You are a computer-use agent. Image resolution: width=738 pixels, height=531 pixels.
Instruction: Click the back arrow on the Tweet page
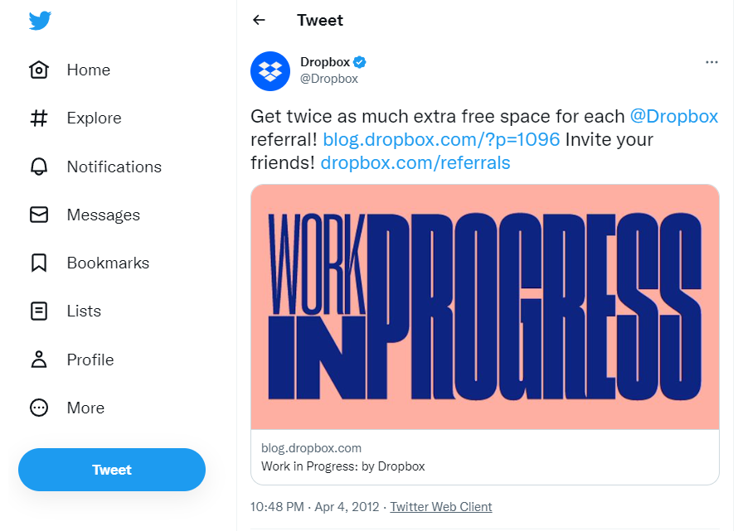coord(259,20)
